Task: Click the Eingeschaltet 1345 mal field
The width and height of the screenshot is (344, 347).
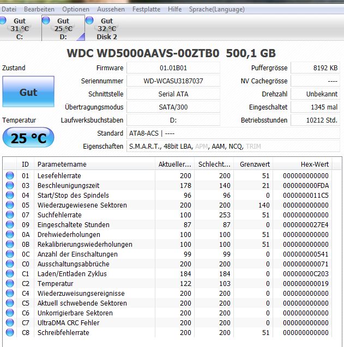Action: pyautogui.click(x=315, y=107)
